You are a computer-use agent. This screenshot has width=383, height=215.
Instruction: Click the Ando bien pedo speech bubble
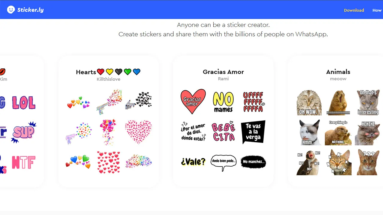pos(223,162)
